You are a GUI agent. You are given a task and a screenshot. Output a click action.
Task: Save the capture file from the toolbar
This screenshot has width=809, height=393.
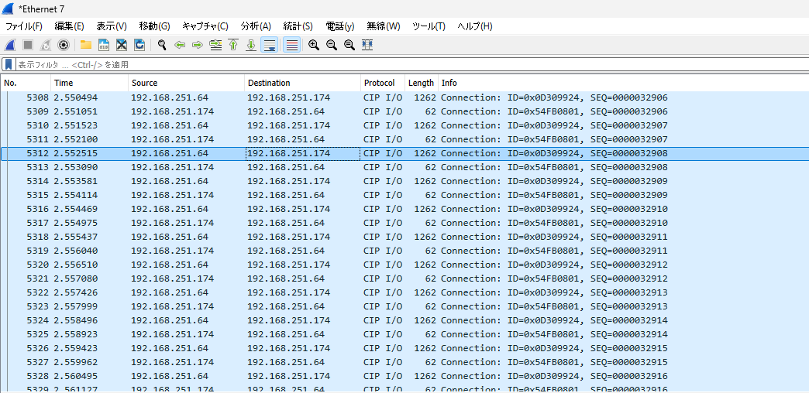point(103,45)
